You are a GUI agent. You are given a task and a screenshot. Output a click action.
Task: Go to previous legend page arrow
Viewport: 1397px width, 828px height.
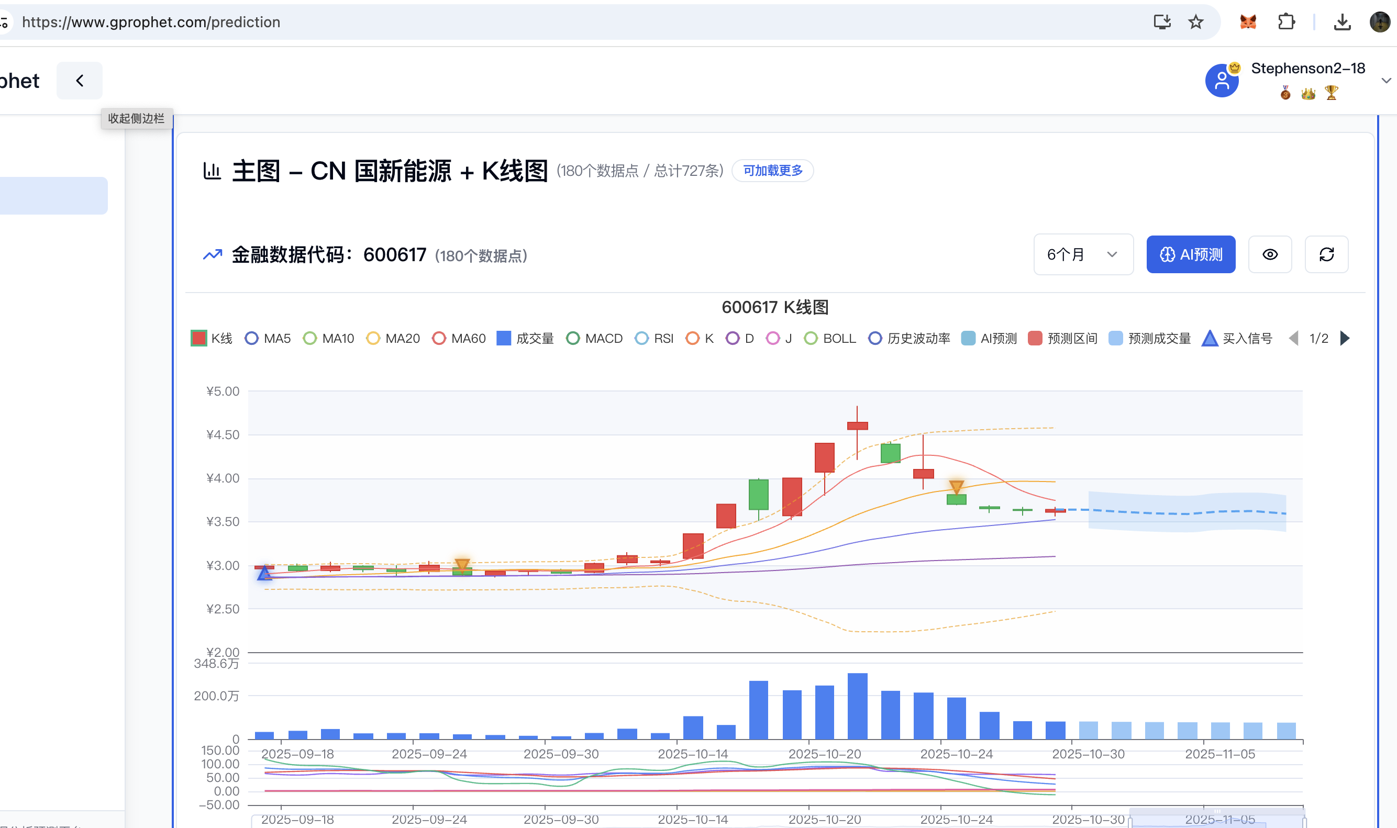1293,338
